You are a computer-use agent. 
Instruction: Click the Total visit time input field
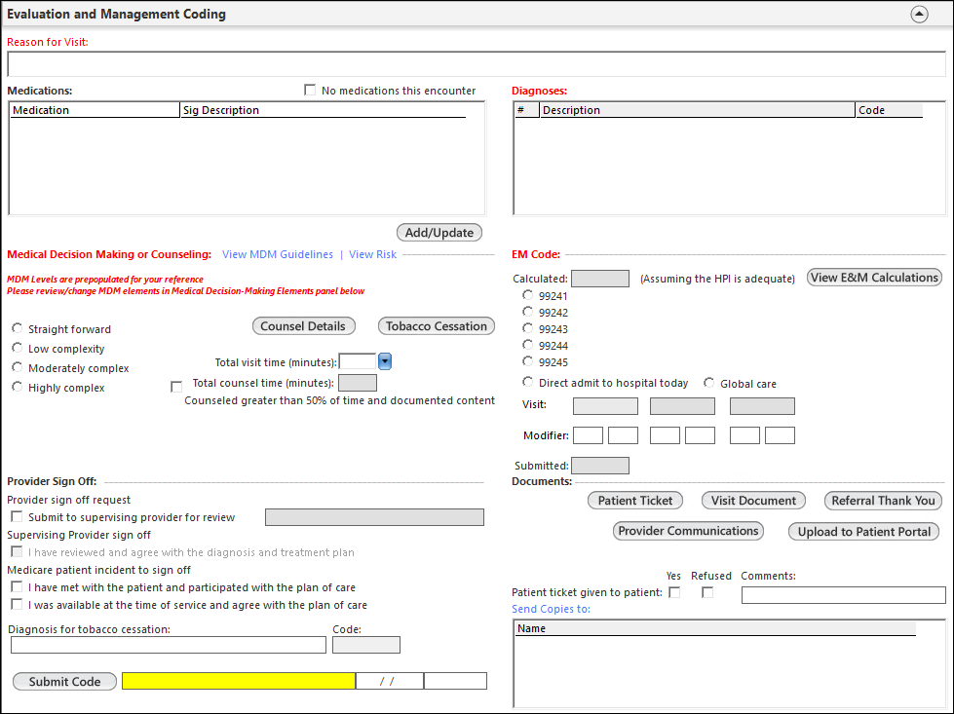coord(358,361)
